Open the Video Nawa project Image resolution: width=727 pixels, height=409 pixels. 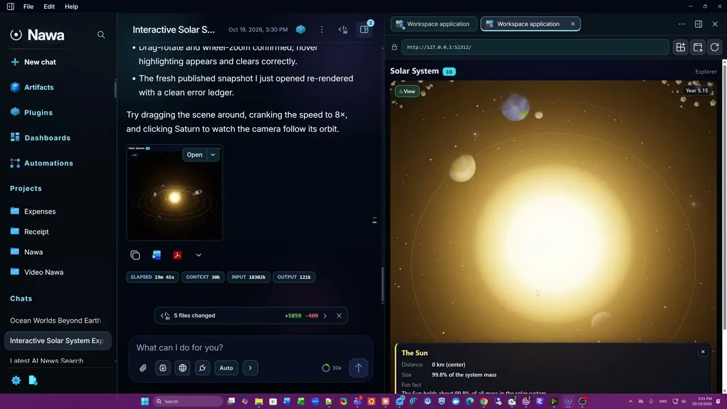[37, 272]
